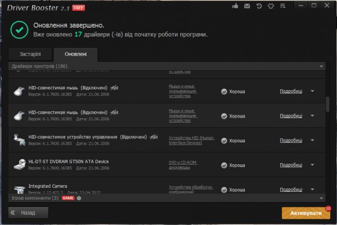The width and height of the screenshot is (337, 225).
Task: Switch to the Застарілі tab
Action: pyautogui.click(x=30, y=54)
